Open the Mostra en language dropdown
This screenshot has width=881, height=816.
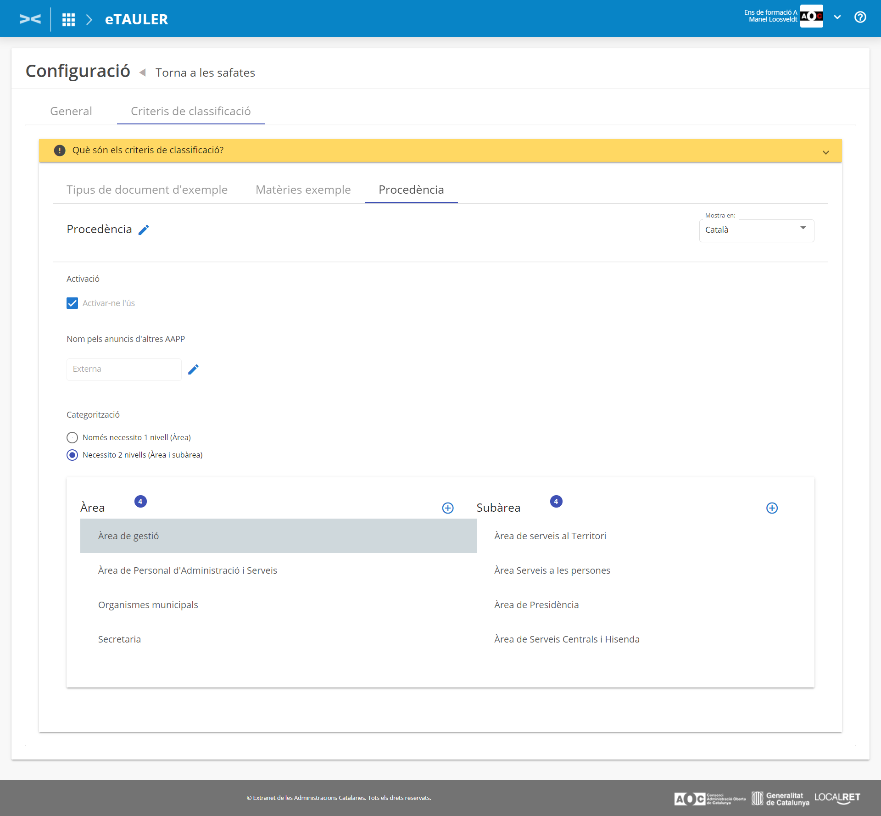pos(756,230)
